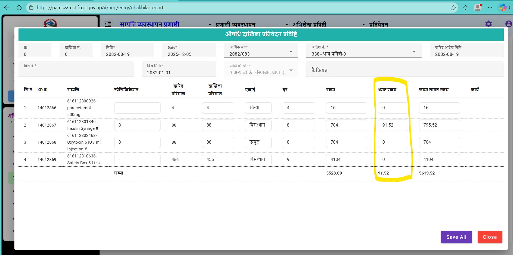513x255 pixels.
Task: Click paracetamol row दाखिला परिमाण field
Action: point(218,108)
